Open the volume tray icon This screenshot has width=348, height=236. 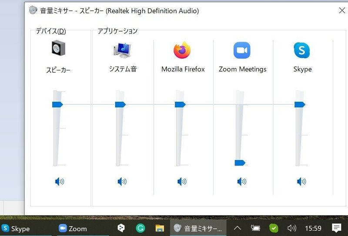tap(291, 228)
